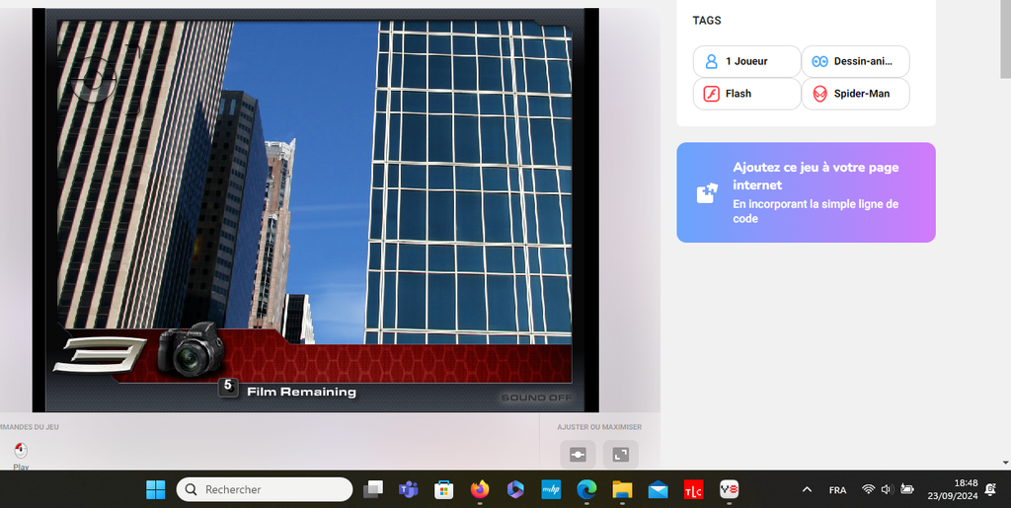
Task: Launch Microsoft Teams from the taskbar
Action: [408, 489]
